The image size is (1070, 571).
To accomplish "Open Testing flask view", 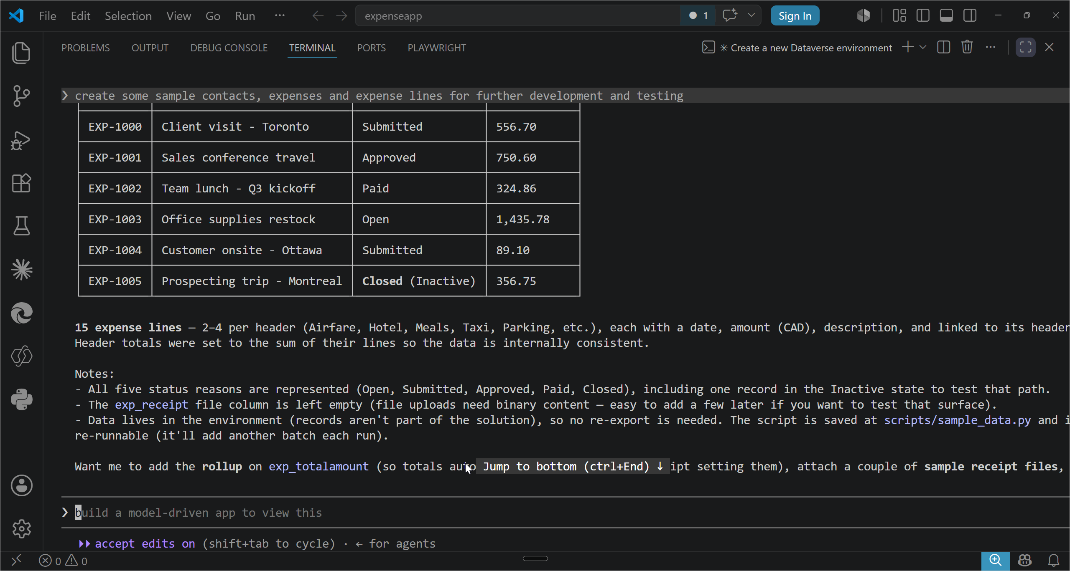I will (x=21, y=226).
